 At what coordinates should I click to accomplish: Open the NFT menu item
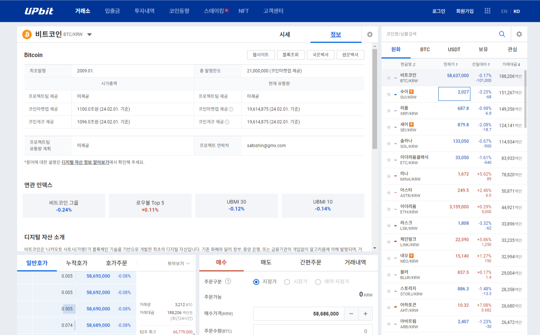pos(243,11)
